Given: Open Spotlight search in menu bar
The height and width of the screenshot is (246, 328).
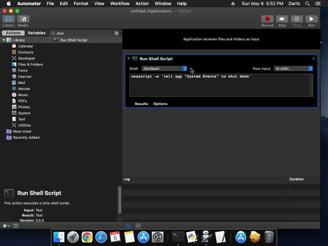Looking at the screenshot, I should tap(307, 4).
